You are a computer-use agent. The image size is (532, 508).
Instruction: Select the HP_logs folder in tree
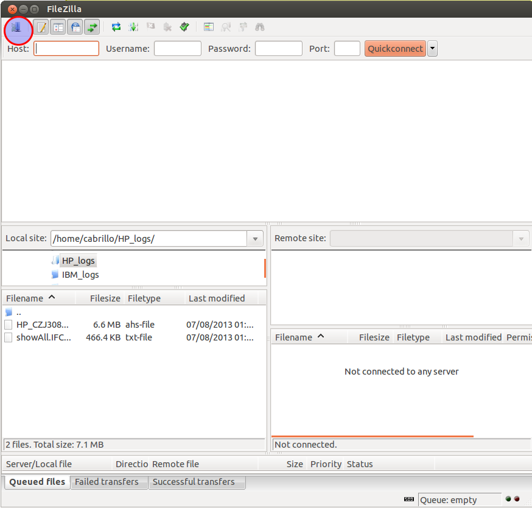pos(79,261)
